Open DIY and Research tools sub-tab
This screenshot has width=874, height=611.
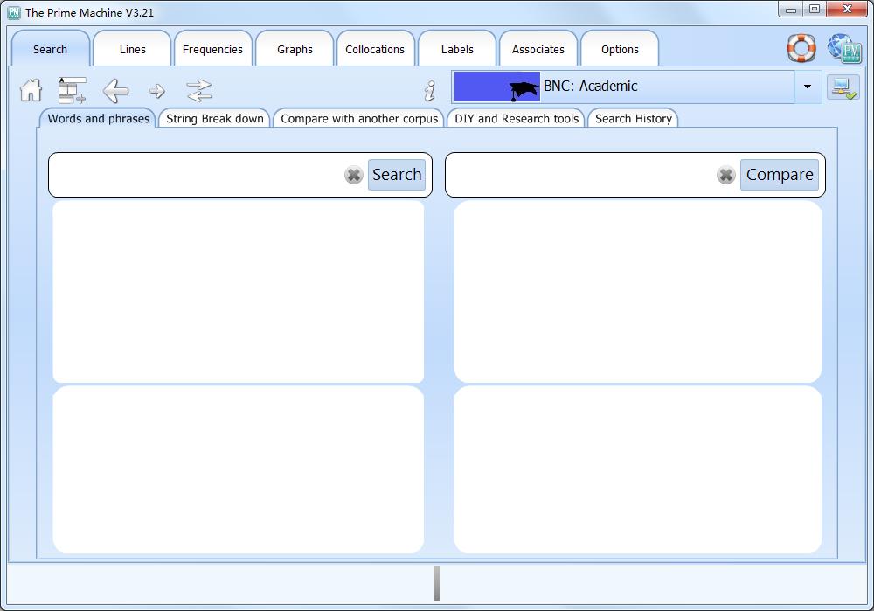click(517, 118)
